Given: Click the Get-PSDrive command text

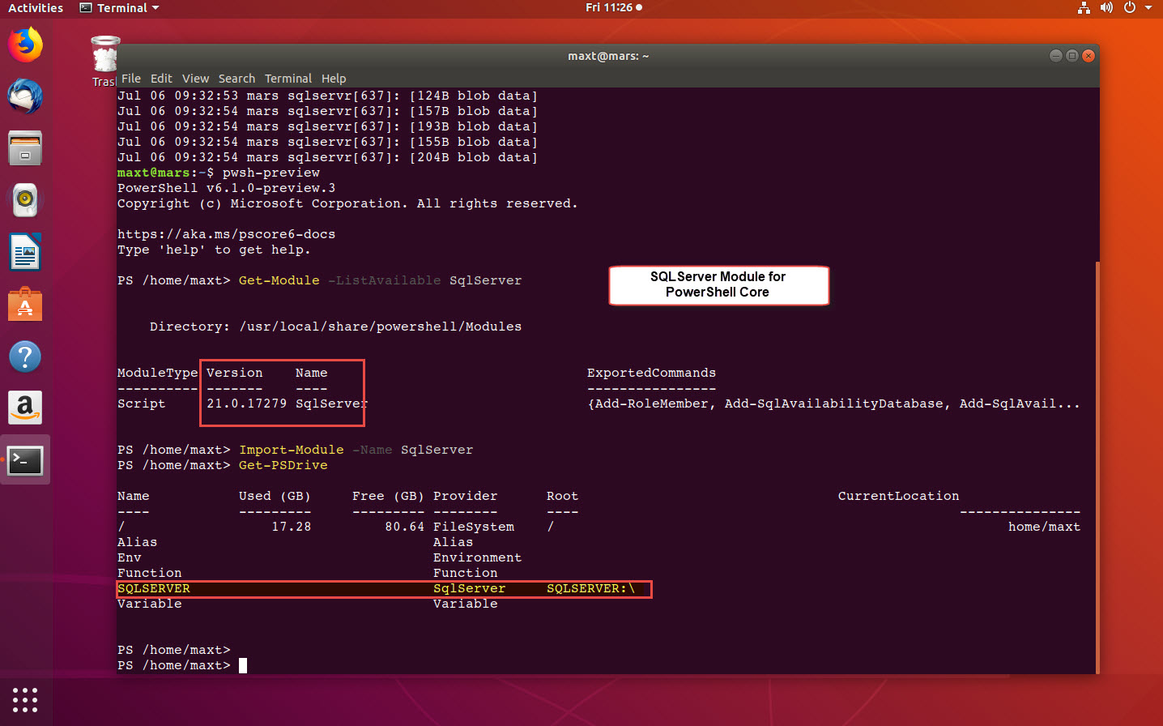Looking at the screenshot, I should [x=283, y=465].
